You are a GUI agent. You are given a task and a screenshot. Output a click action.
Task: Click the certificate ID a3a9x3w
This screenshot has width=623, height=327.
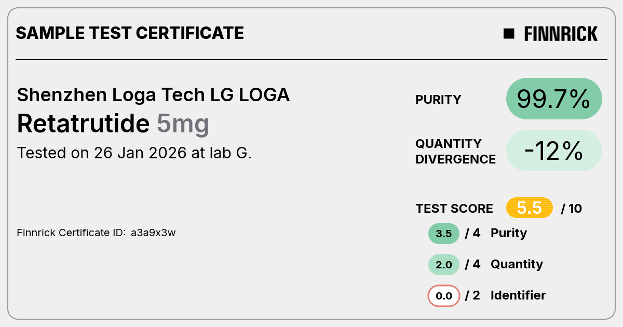click(153, 233)
